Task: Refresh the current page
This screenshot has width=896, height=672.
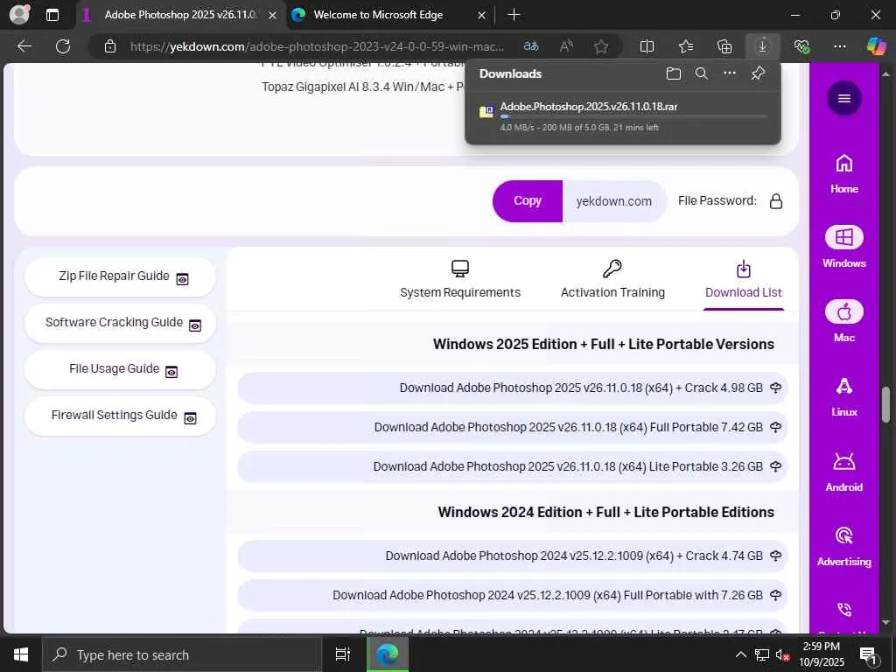Action: 63,46
